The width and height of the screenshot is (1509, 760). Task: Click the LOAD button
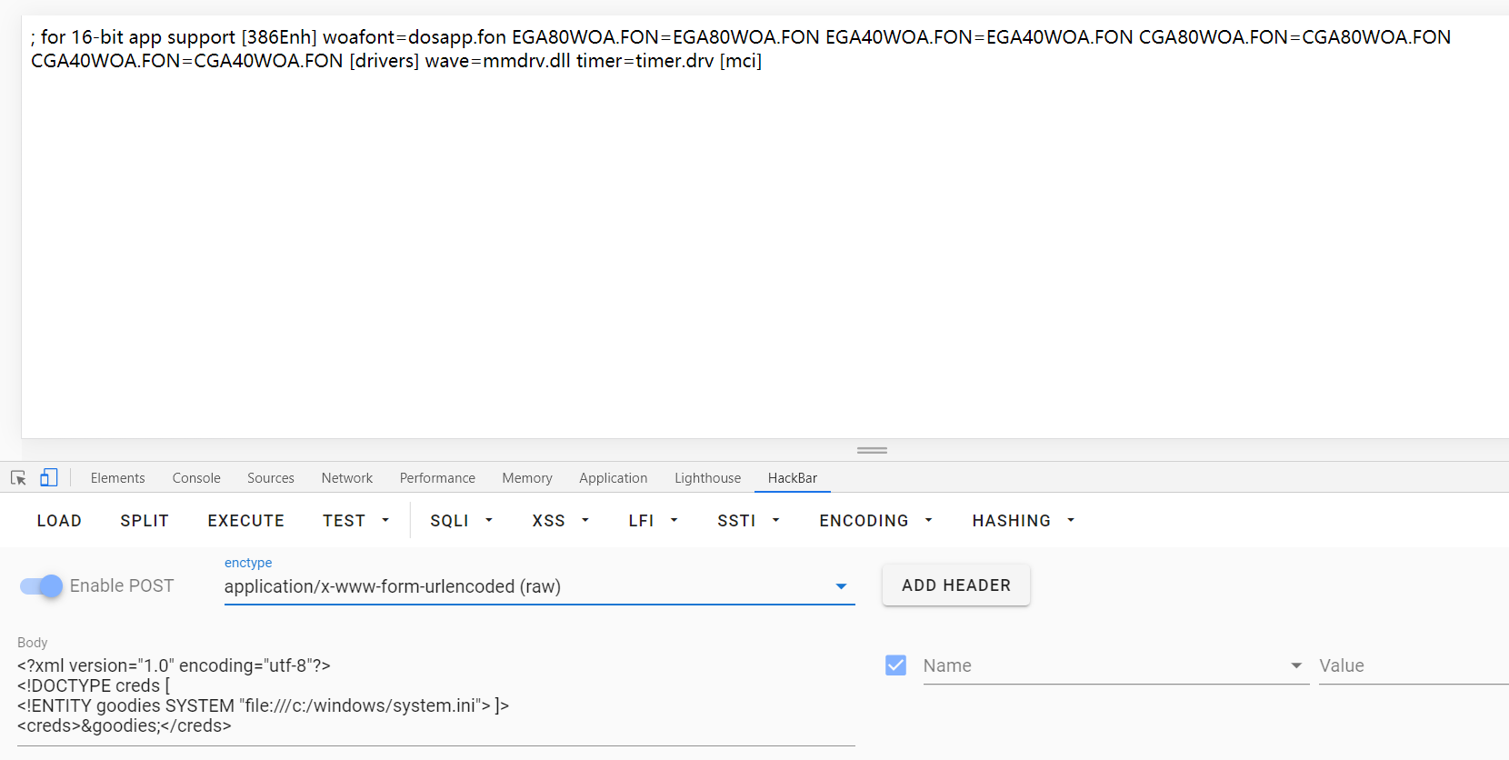click(x=59, y=521)
